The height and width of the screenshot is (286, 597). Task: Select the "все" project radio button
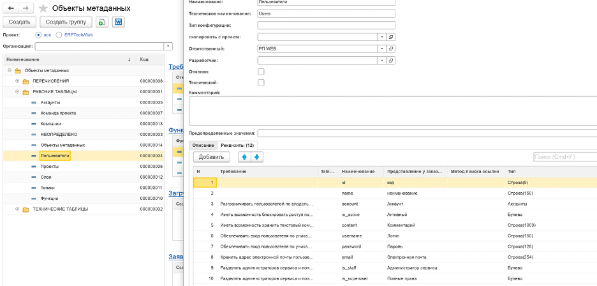point(38,34)
